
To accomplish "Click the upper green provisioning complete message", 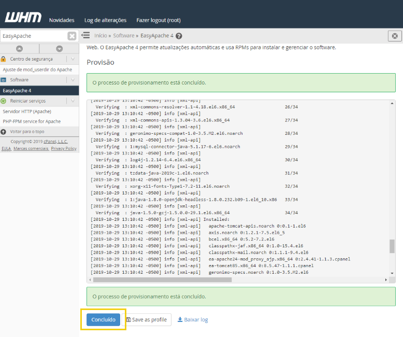I will tap(241, 82).
